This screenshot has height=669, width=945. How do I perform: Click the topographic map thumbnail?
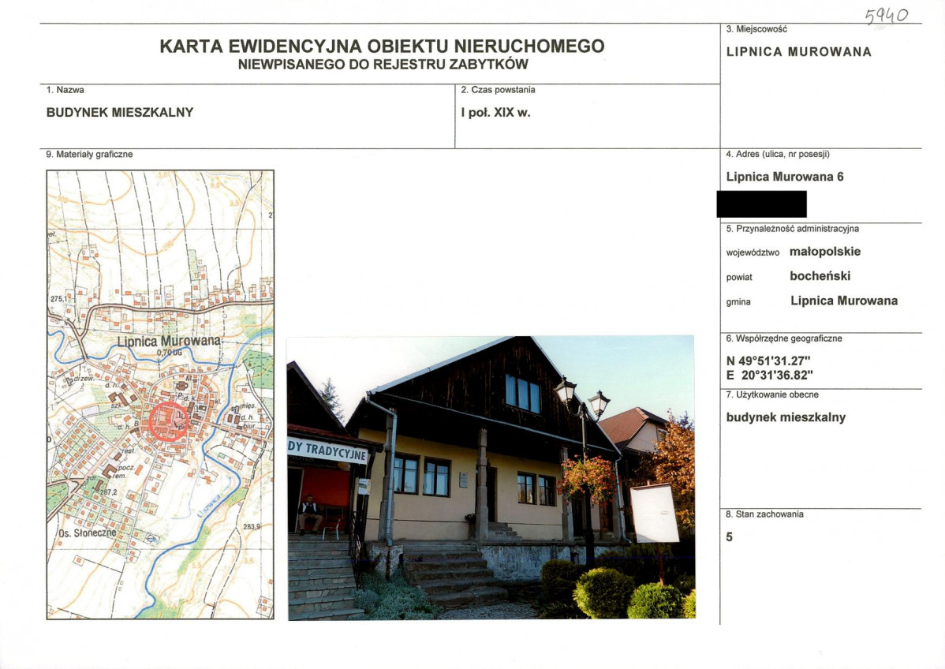click(x=160, y=394)
